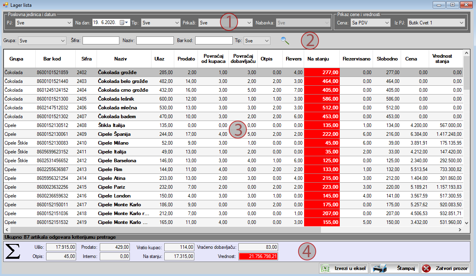Open the Iz PJ dropdown showing Butik Cvet 1
The height and width of the screenshot is (276, 476).
pos(436,23)
